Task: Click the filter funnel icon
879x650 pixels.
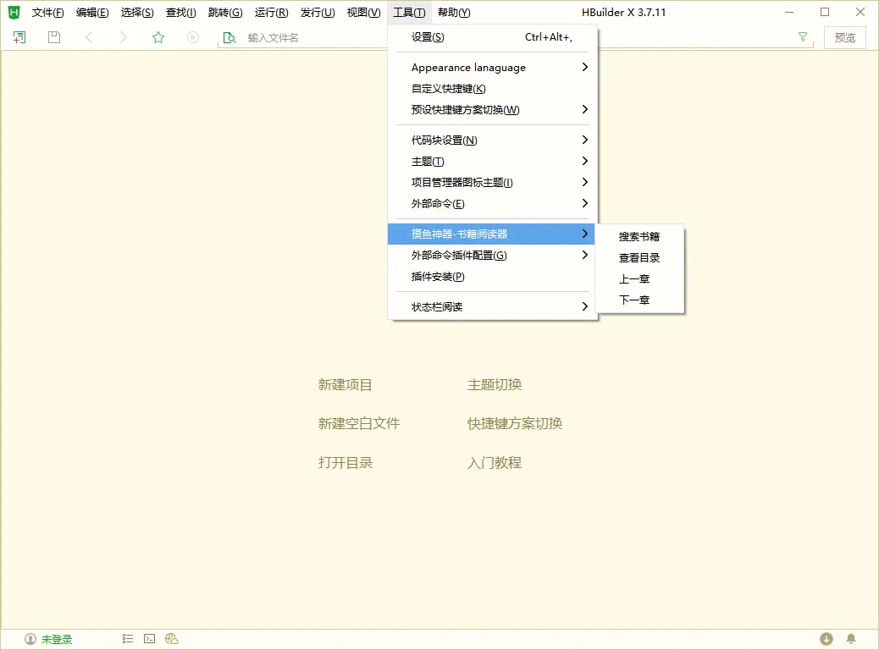Action: tap(803, 37)
